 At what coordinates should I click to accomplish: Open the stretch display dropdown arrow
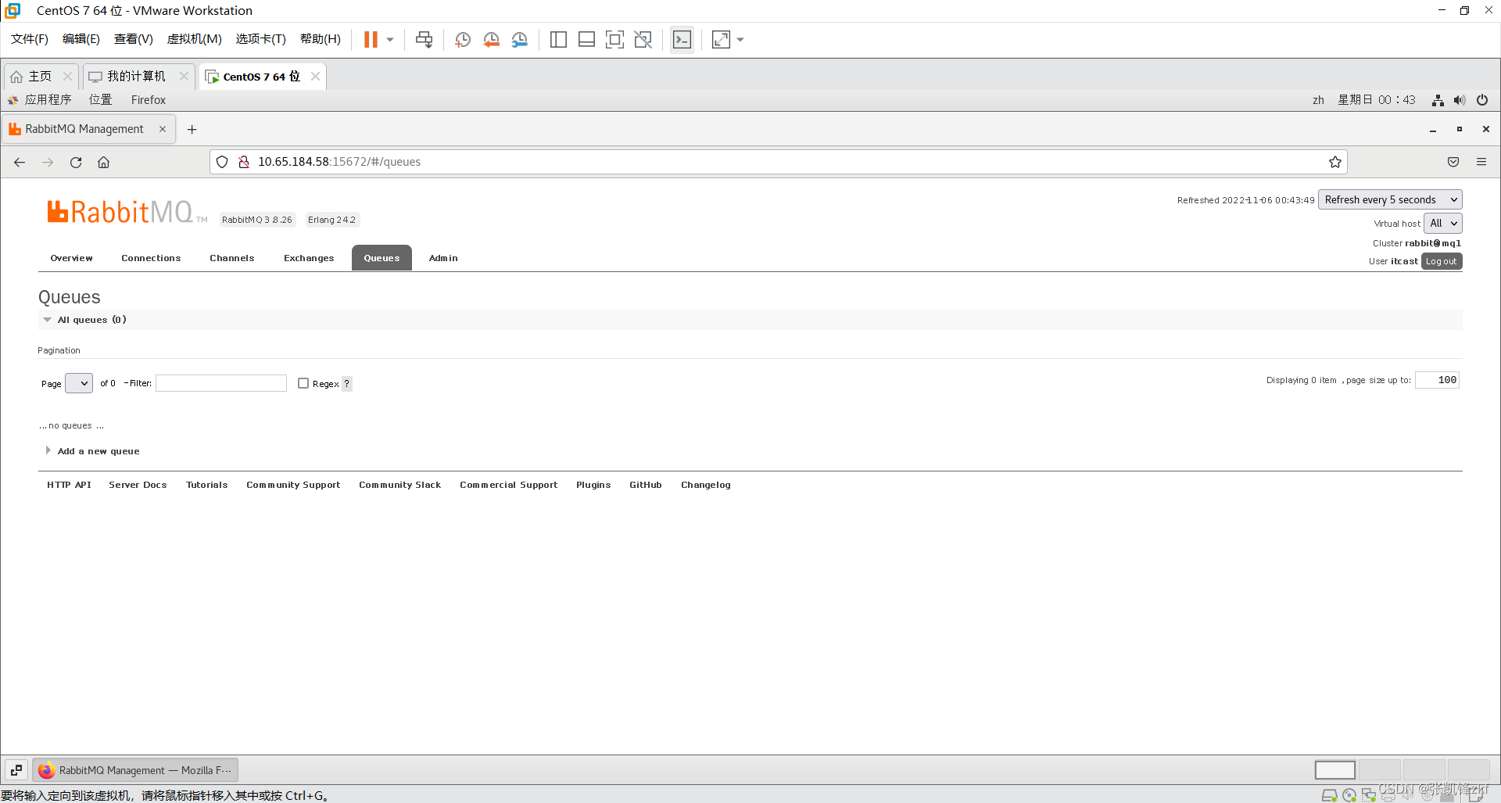[740, 39]
